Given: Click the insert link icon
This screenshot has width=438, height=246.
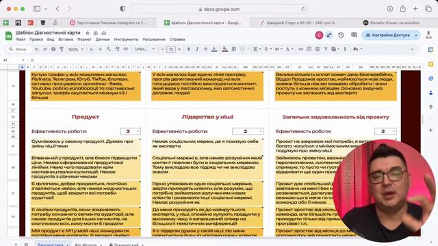Looking at the screenshot, I should [300, 49].
